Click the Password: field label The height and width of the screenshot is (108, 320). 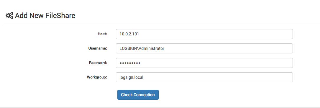[x=98, y=63]
